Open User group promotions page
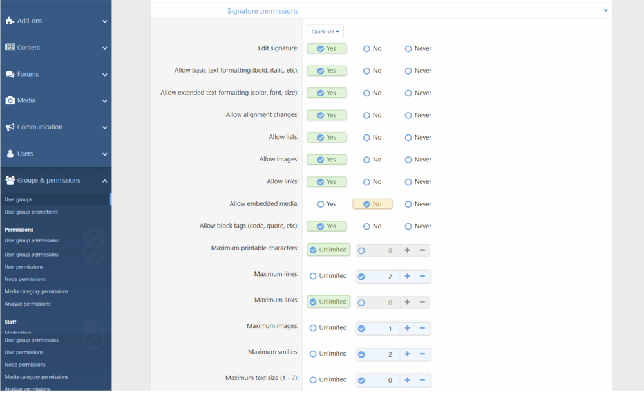Viewport: 644px width, 393px height. click(x=31, y=212)
